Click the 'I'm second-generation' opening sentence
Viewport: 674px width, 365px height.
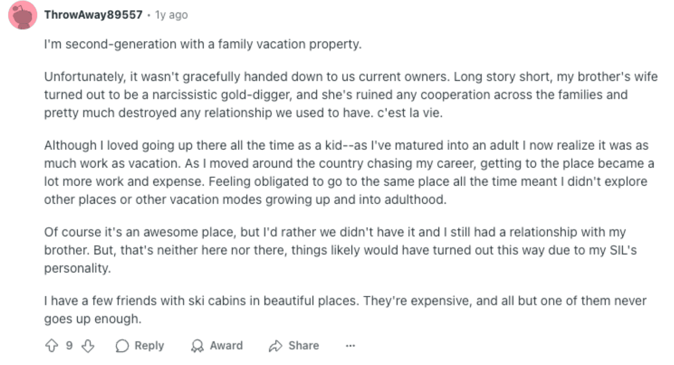click(203, 44)
